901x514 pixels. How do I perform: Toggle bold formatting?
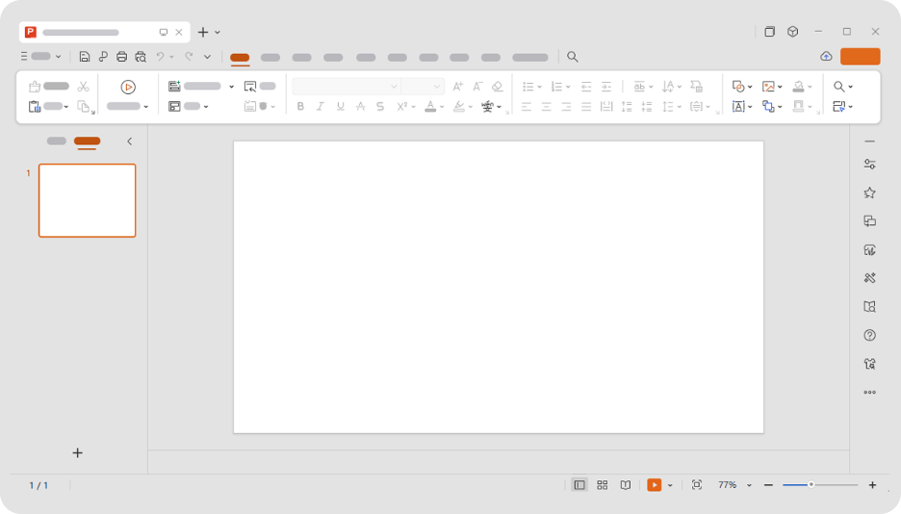(300, 107)
